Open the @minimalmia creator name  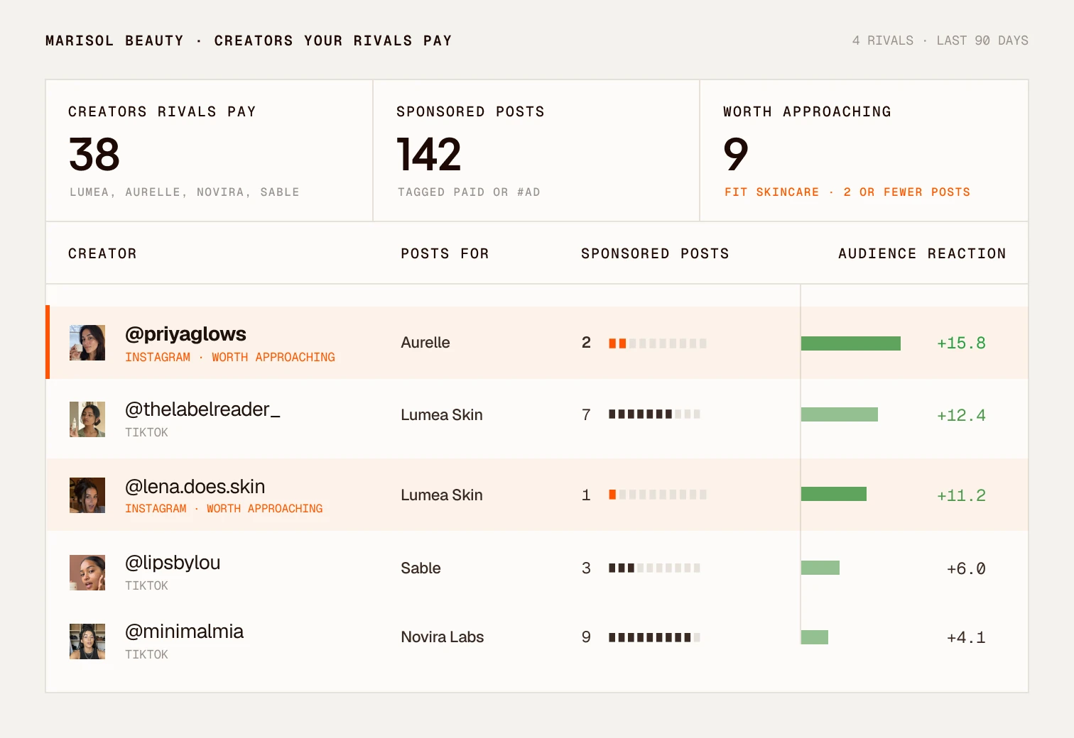[184, 632]
